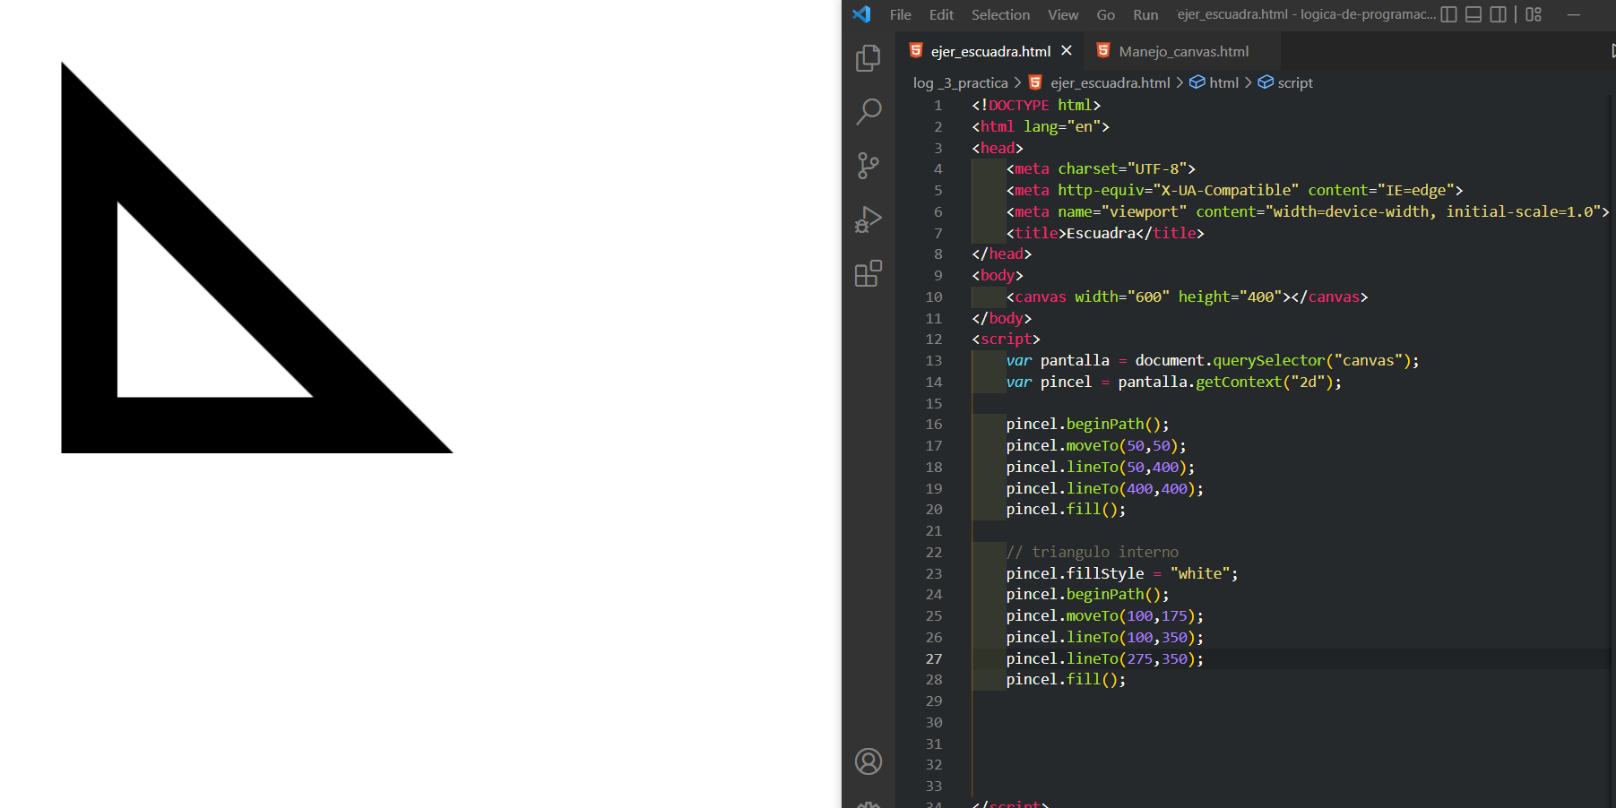This screenshot has height=808, width=1616.
Task: Click HTML5 icon on Manejo_canvas tab
Action: pyautogui.click(x=1103, y=51)
